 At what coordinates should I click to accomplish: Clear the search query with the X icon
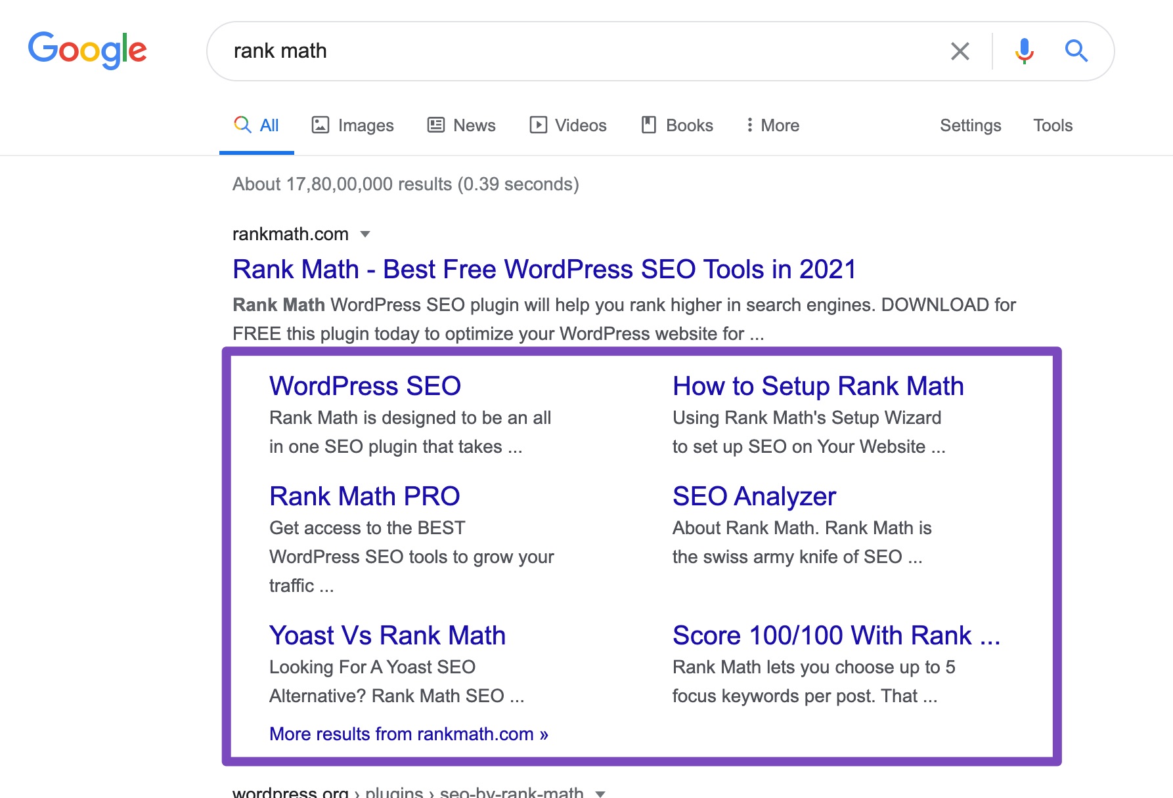960,51
